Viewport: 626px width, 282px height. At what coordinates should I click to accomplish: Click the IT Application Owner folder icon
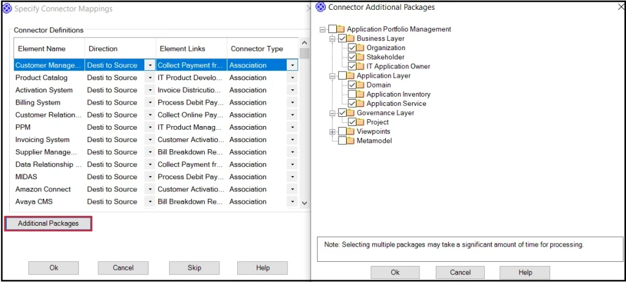click(x=360, y=66)
